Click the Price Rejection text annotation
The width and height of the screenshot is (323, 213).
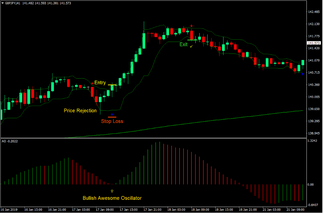pos(80,111)
